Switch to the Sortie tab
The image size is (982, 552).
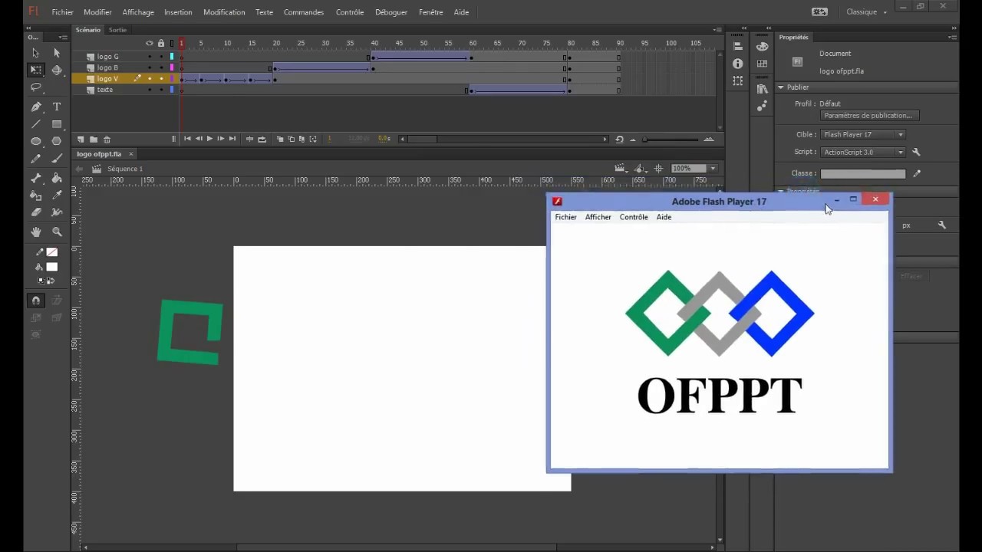tap(117, 30)
